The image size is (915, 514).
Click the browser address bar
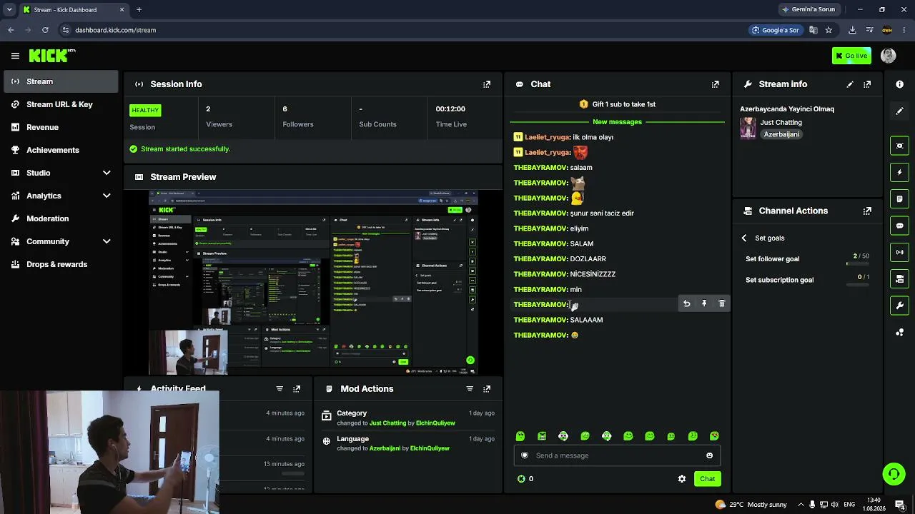pos(400,30)
